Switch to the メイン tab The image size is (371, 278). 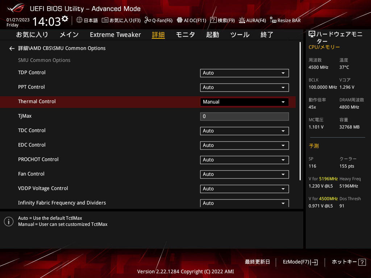click(69, 35)
